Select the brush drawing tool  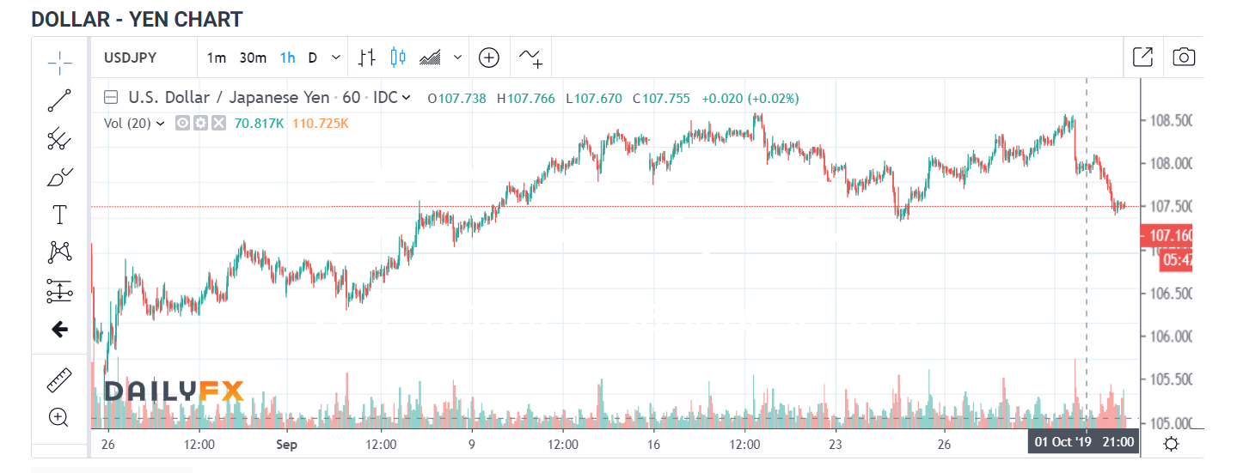59,177
